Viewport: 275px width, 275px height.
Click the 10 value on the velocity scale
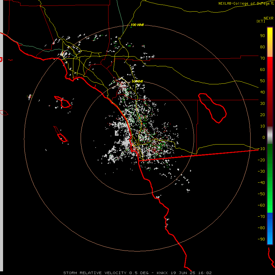262,126
